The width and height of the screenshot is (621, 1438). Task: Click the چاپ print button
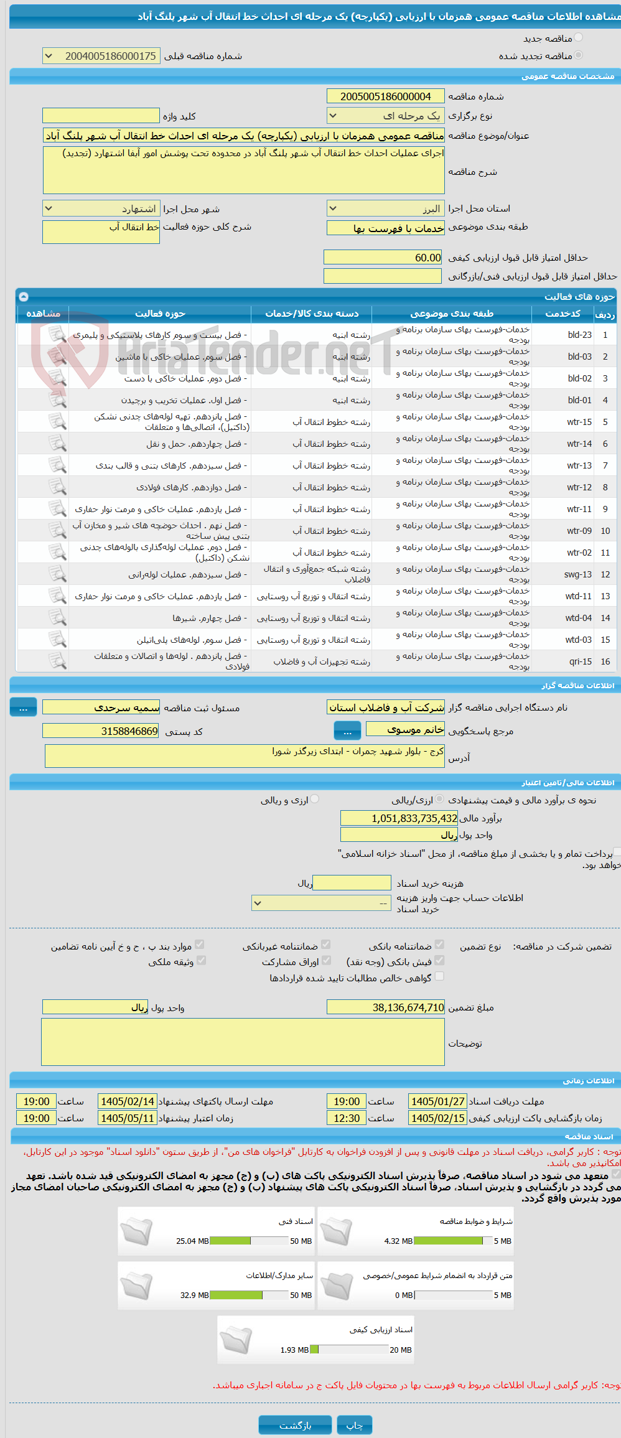point(355,1425)
